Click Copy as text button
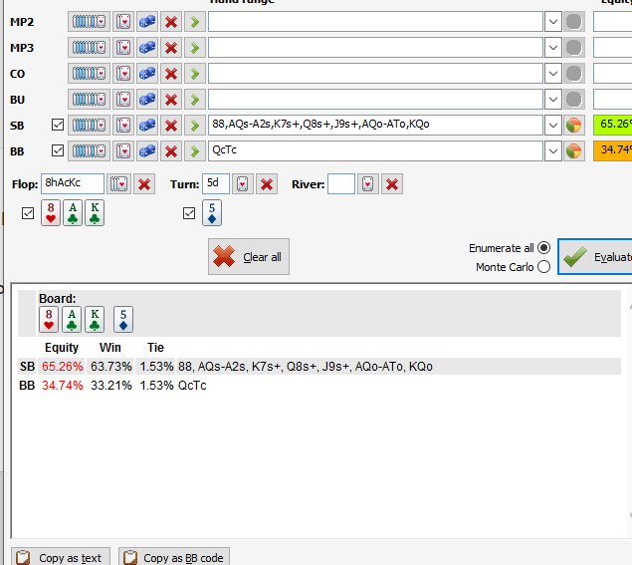This screenshot has height=565, width=632. point(61,556)
